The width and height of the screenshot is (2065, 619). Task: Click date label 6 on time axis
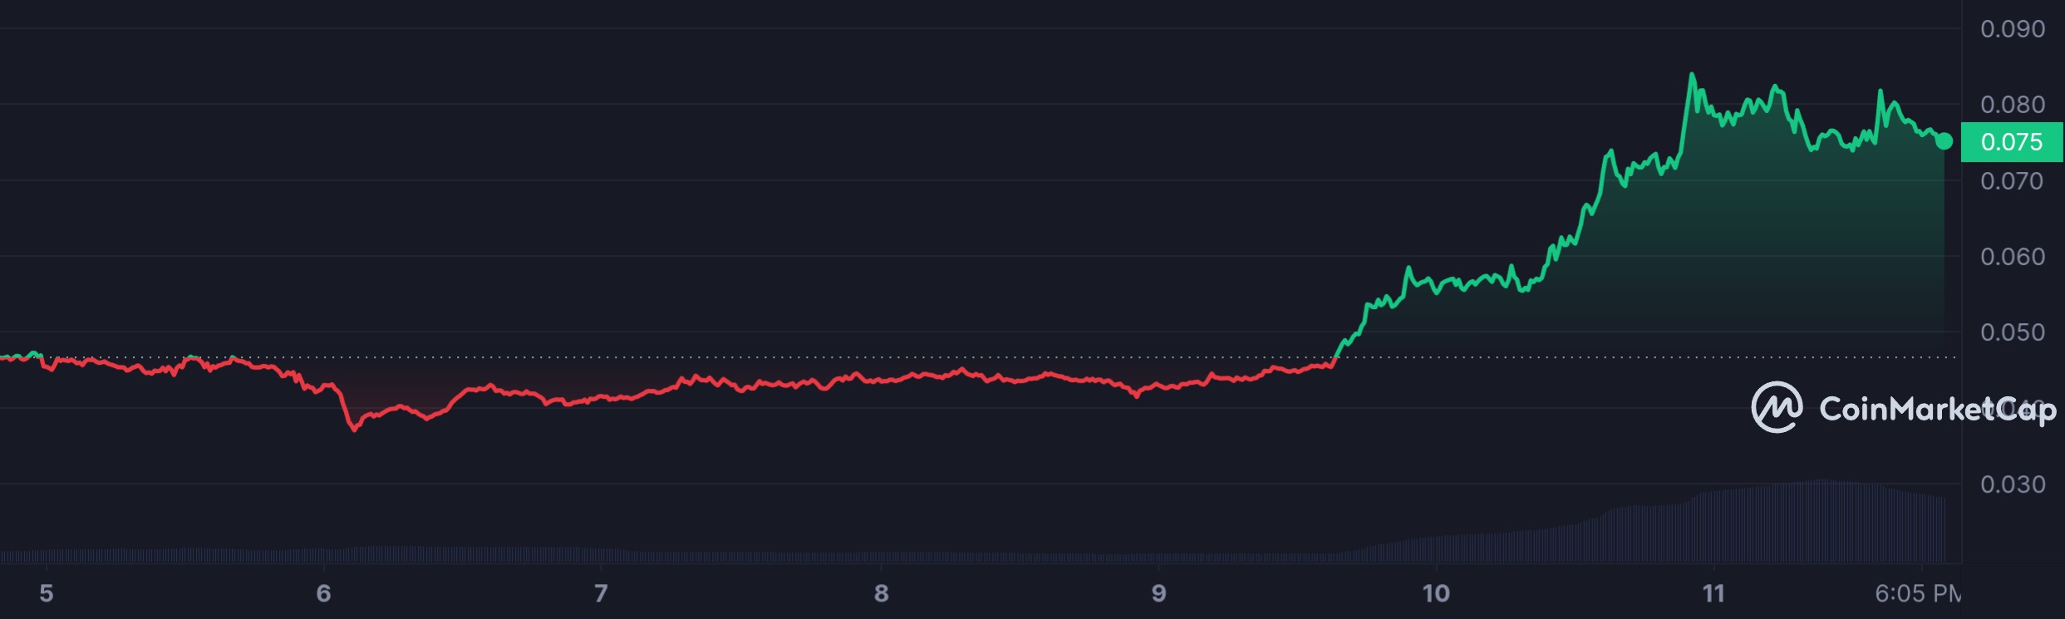coord(324,593)
